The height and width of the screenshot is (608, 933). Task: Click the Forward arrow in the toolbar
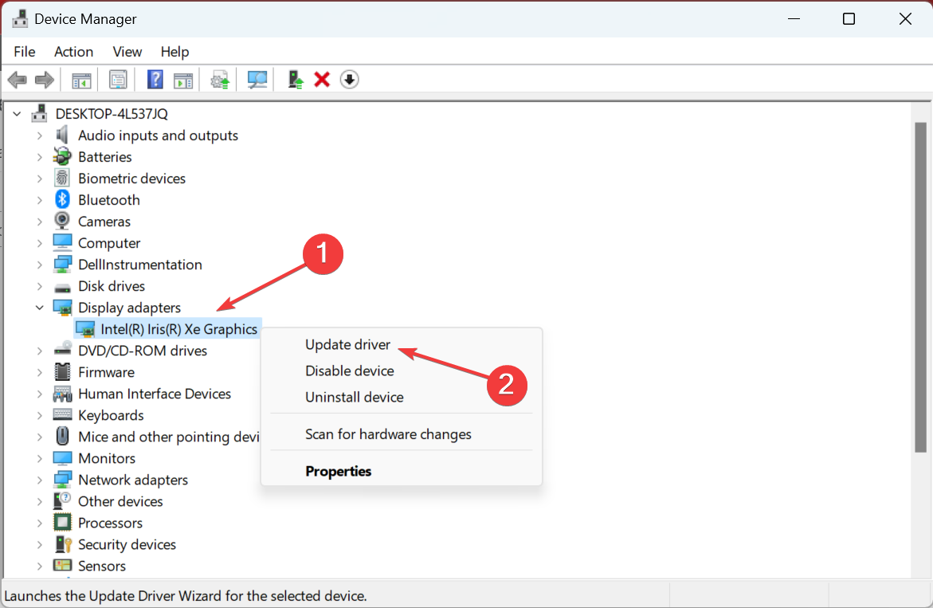point(45,80)
